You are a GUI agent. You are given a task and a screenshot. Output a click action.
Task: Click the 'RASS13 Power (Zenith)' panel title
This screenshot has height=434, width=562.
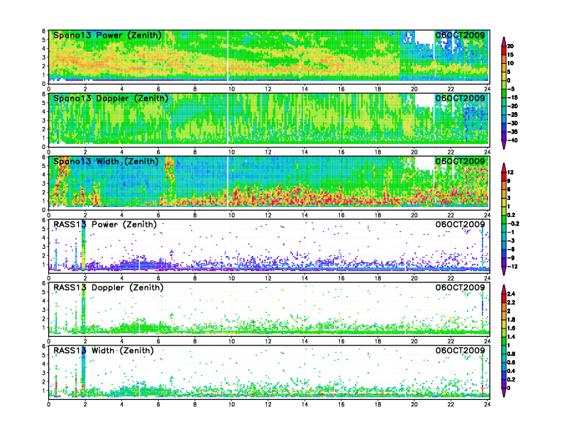pyautogui.click(x=105, y=225)
